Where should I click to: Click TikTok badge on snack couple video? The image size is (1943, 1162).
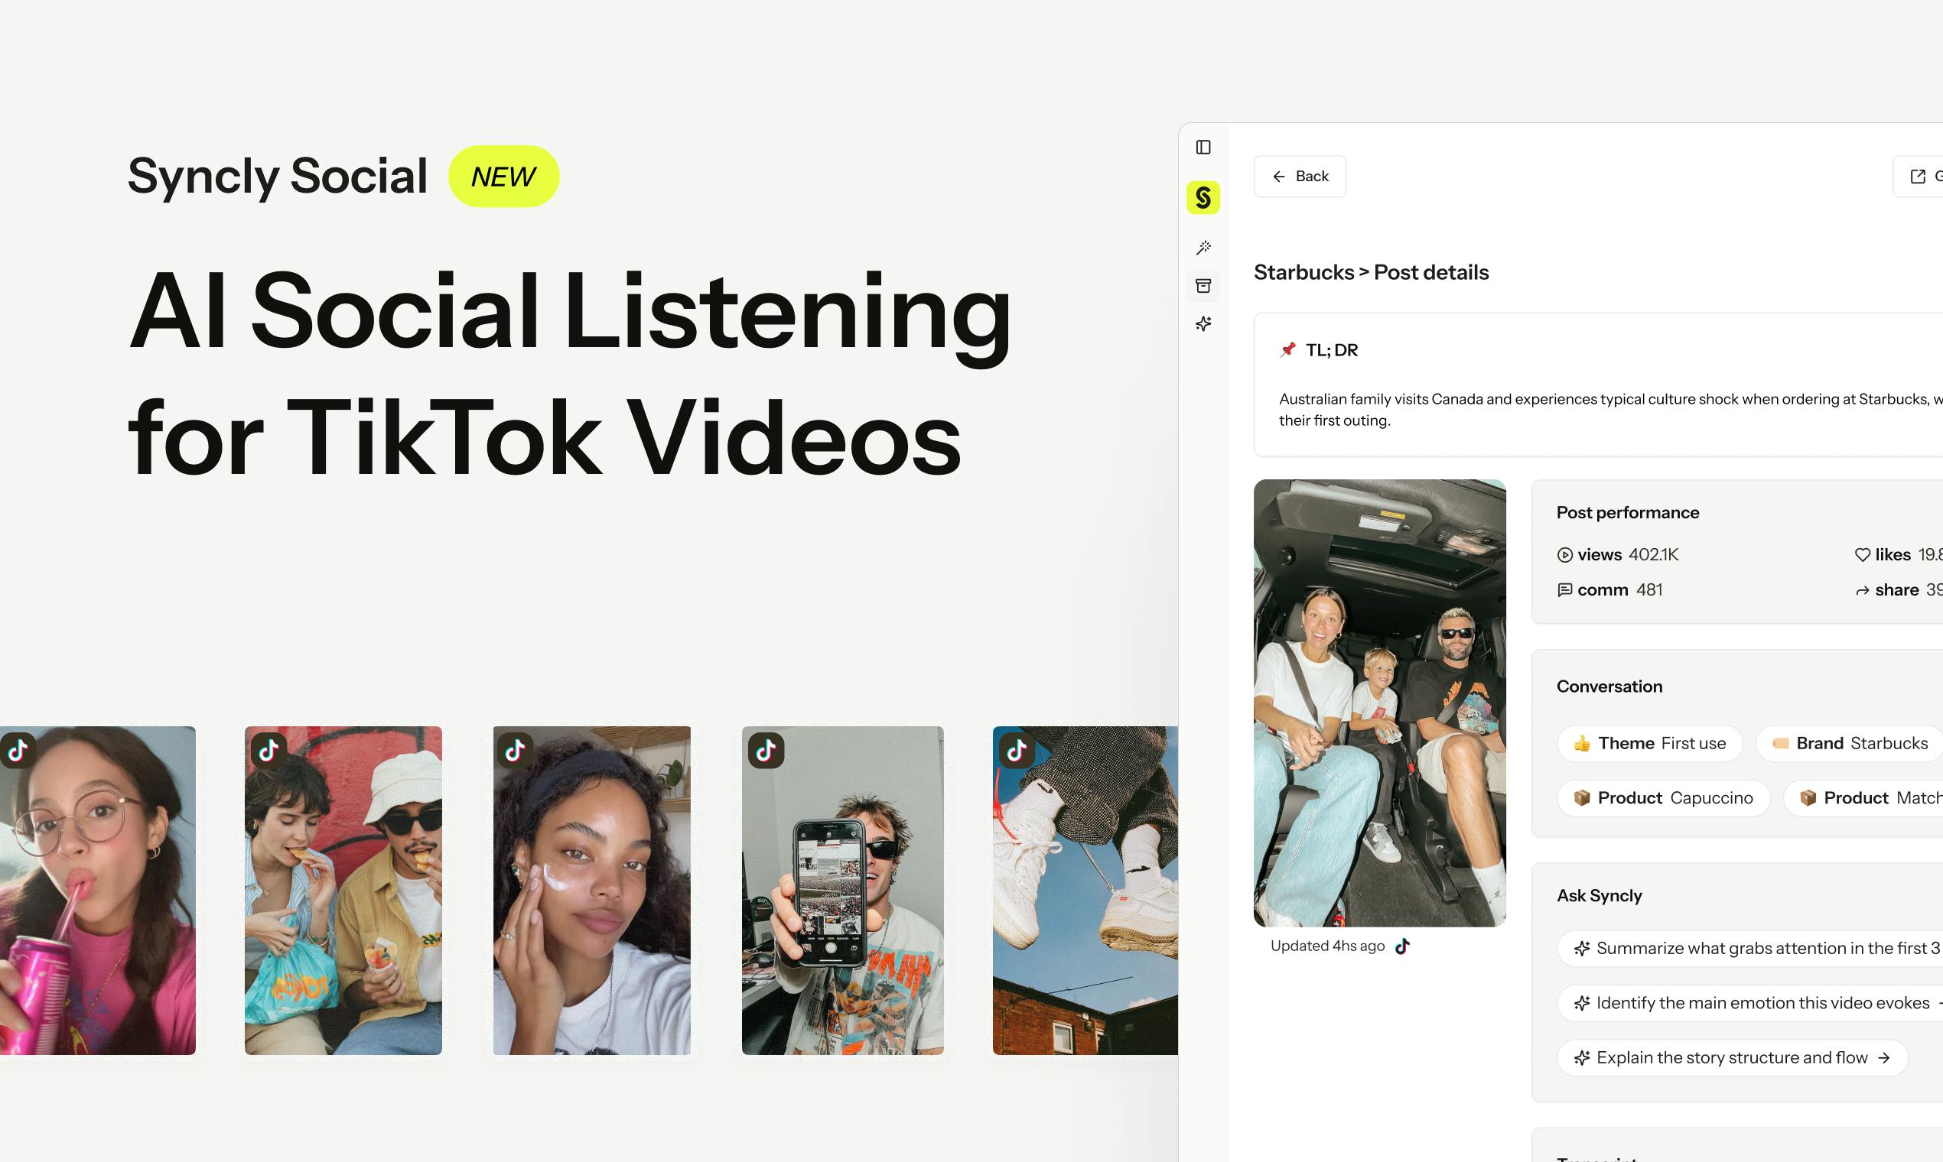click(269, 750)
